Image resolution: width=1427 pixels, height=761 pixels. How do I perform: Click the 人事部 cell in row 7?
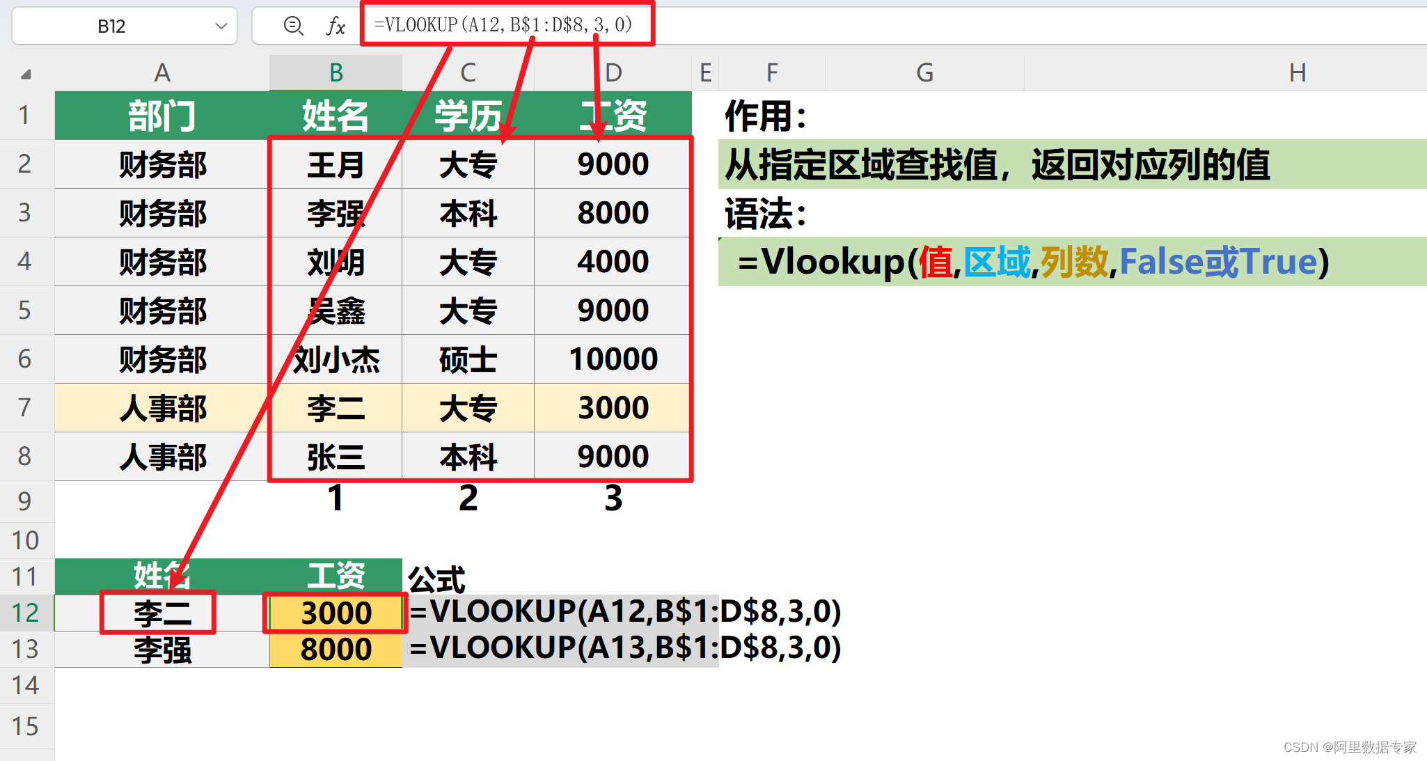coord(162,408)
